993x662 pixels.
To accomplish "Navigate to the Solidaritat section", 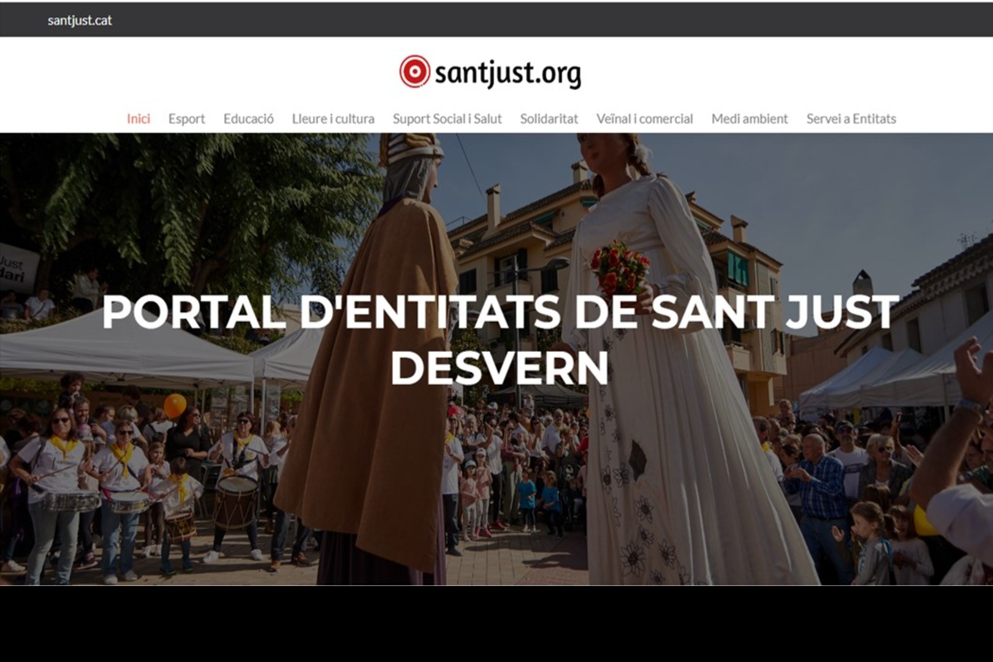I will 549,119.
